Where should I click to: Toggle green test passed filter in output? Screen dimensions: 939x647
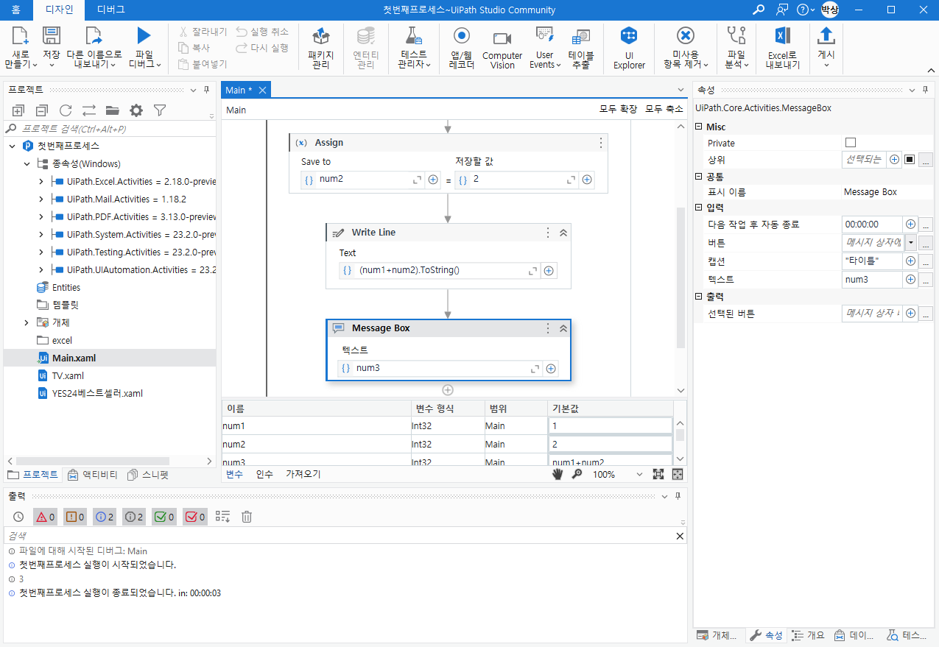tap(164, 517)
